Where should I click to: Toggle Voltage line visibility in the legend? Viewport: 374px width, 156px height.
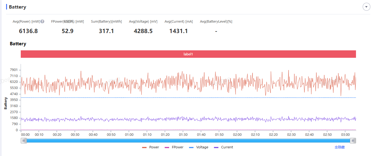pyautogui.click(x=198, y=147)
